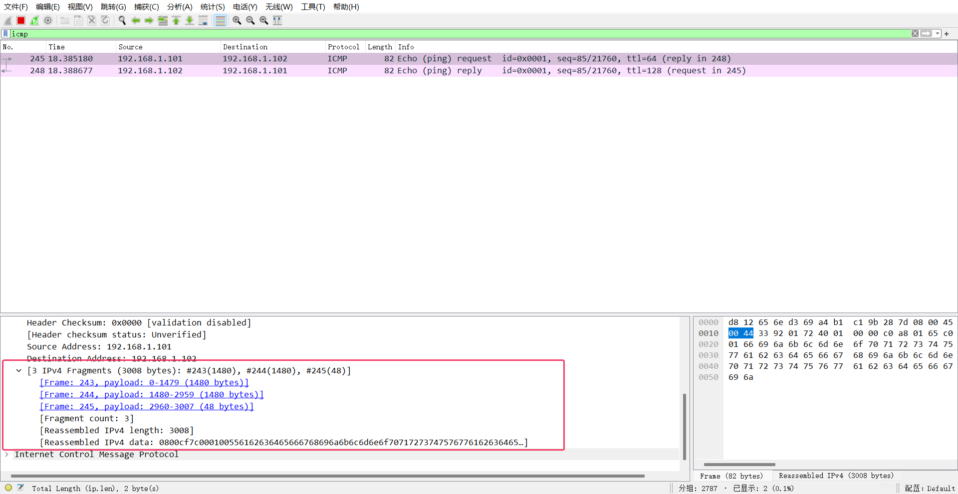Image resolution: width=958 pixels, height=494 pixels.
Task: Open recent display filter dropdown
Action: 938,33
